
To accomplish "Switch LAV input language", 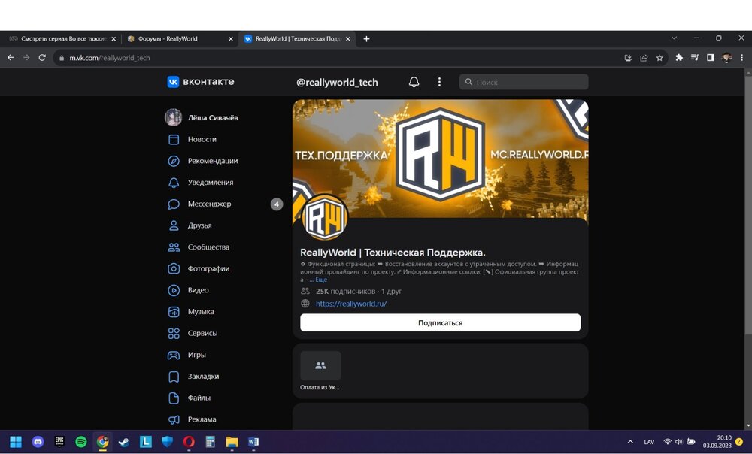I will point(649,442).
